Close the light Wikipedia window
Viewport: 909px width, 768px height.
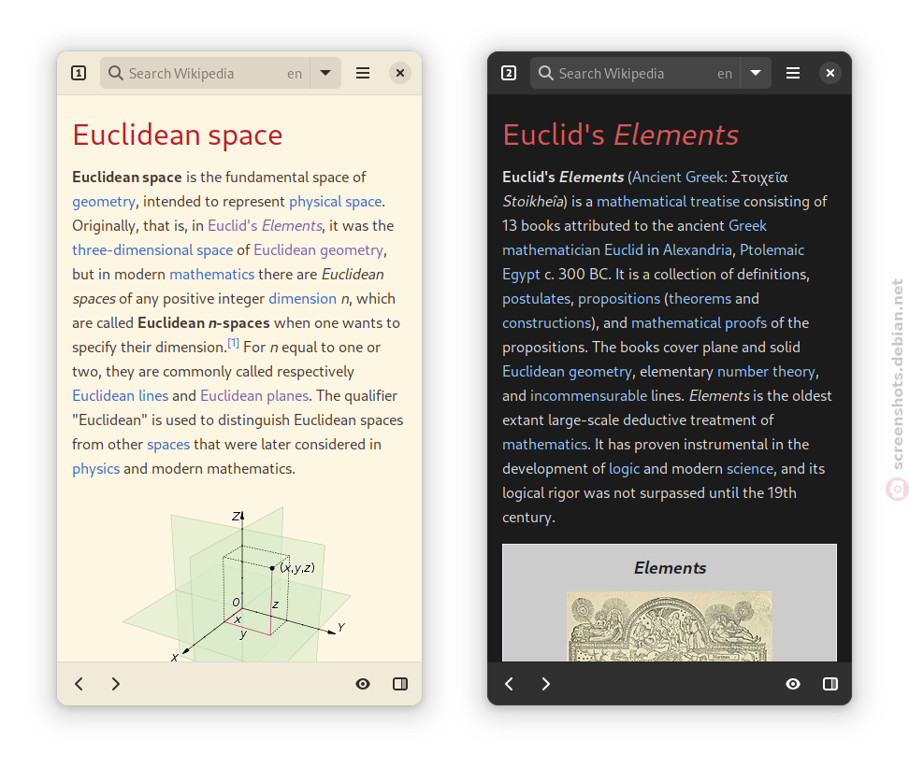400,73
